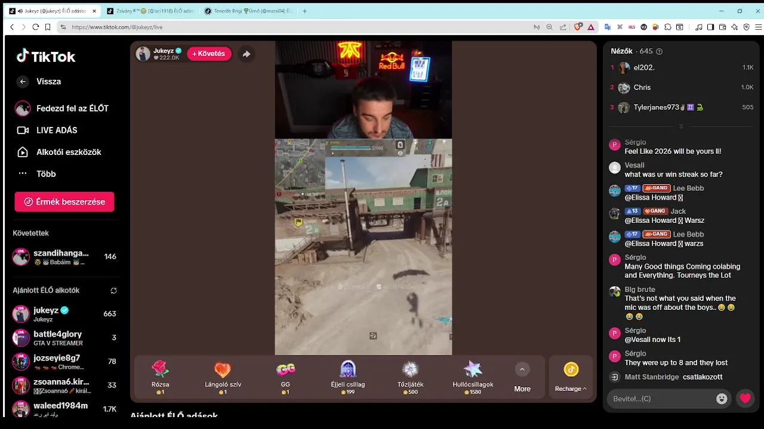Click the browser back button

[x=12, y=27]
